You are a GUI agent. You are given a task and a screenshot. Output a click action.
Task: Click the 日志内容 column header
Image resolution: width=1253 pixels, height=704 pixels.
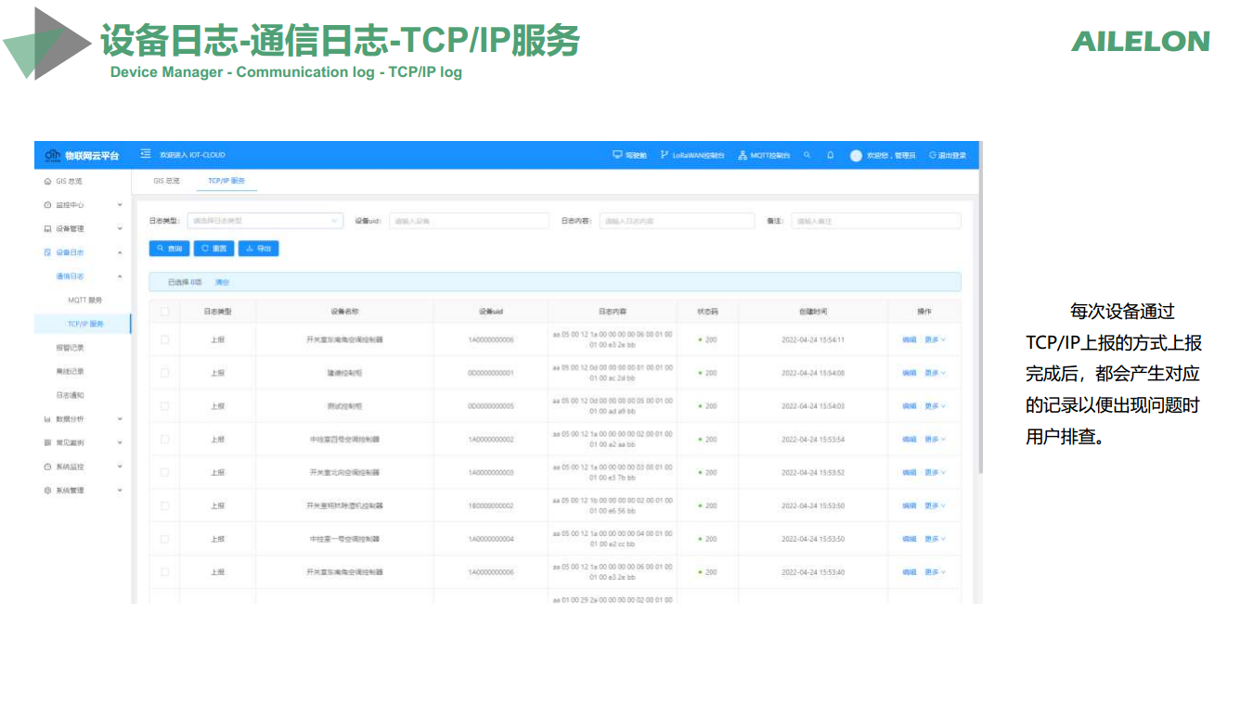coord(612,312)
